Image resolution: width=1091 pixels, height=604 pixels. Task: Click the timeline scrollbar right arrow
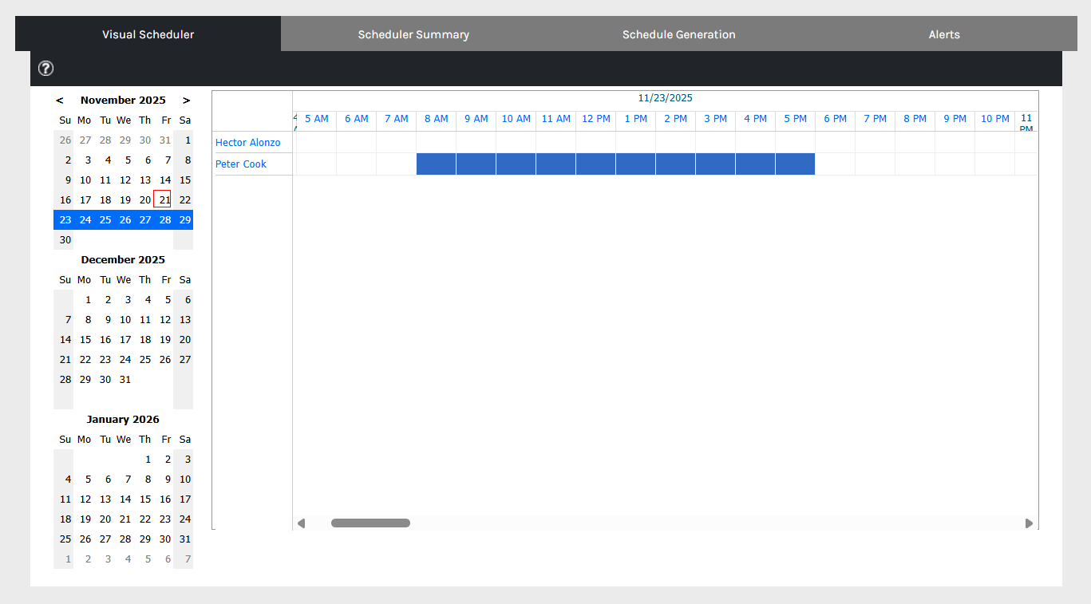click(x=1029, y=523)
